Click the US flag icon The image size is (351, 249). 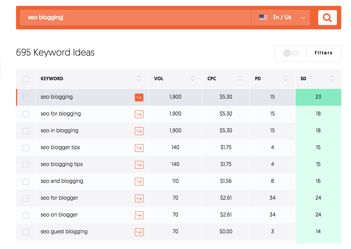click(263, 17)
